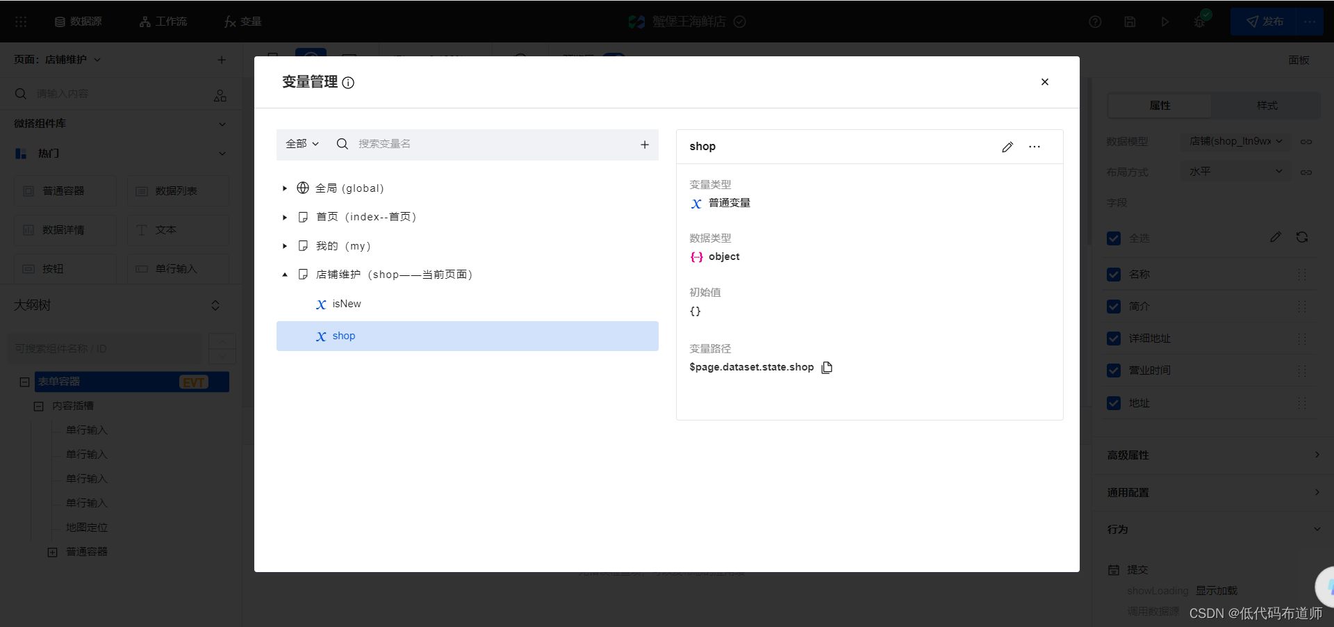
Task: Toggle the 详细地址 field checkbox
Action: tap(1114, 339)
